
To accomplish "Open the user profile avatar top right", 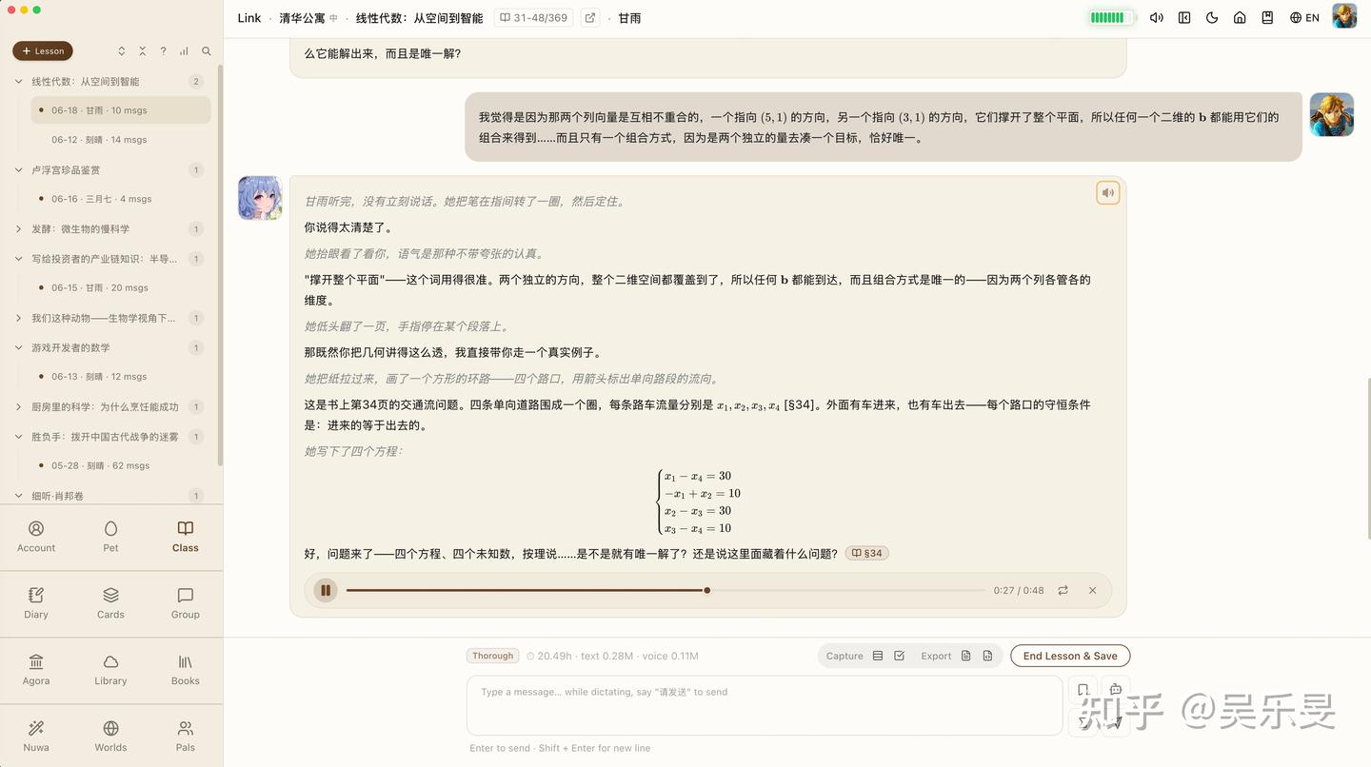I will click(x=1344, y=16).
